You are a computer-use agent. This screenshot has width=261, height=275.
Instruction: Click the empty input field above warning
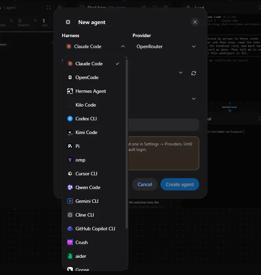point(163,125)
